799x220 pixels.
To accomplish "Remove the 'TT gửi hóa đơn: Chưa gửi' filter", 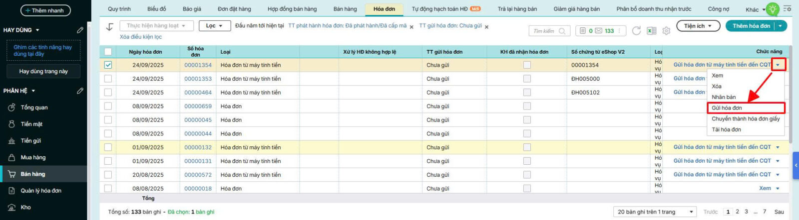I will point(487,27).
